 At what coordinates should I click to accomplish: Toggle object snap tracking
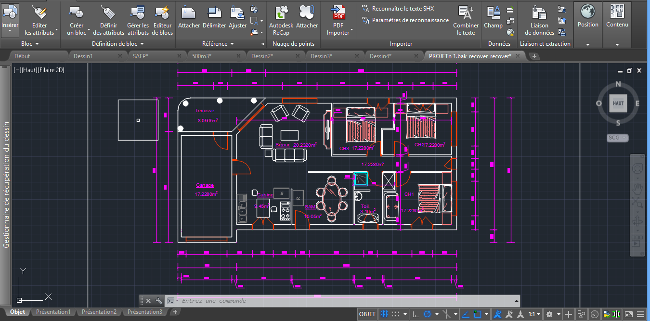click(466, 314)
